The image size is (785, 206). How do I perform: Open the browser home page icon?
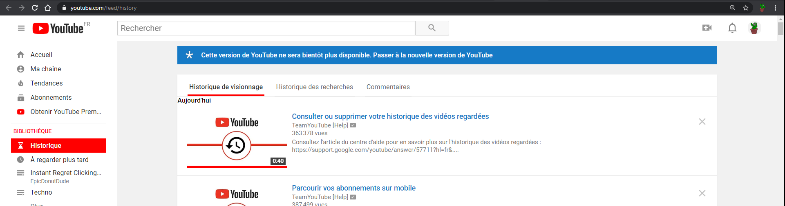coord(48,8)
